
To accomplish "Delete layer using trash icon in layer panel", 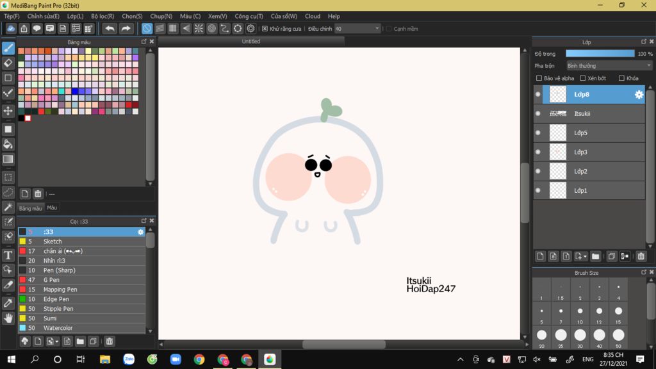I will point(641,256).
